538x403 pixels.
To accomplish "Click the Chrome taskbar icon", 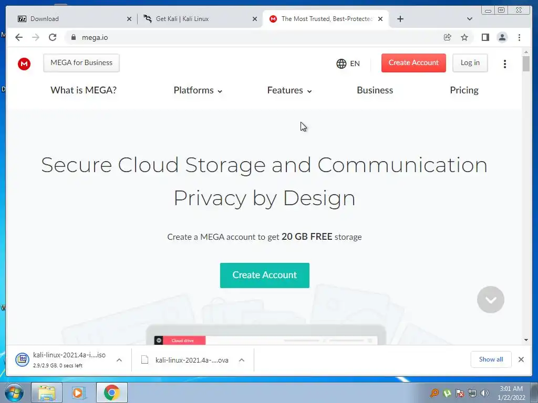I will click(x=111, y=393).
